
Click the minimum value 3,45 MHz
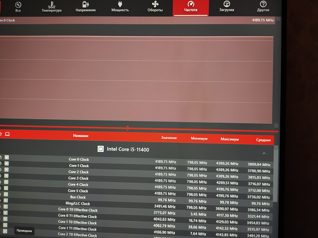(198, 214)
